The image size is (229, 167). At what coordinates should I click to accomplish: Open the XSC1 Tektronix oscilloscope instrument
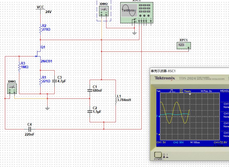(x=137, y=12)
